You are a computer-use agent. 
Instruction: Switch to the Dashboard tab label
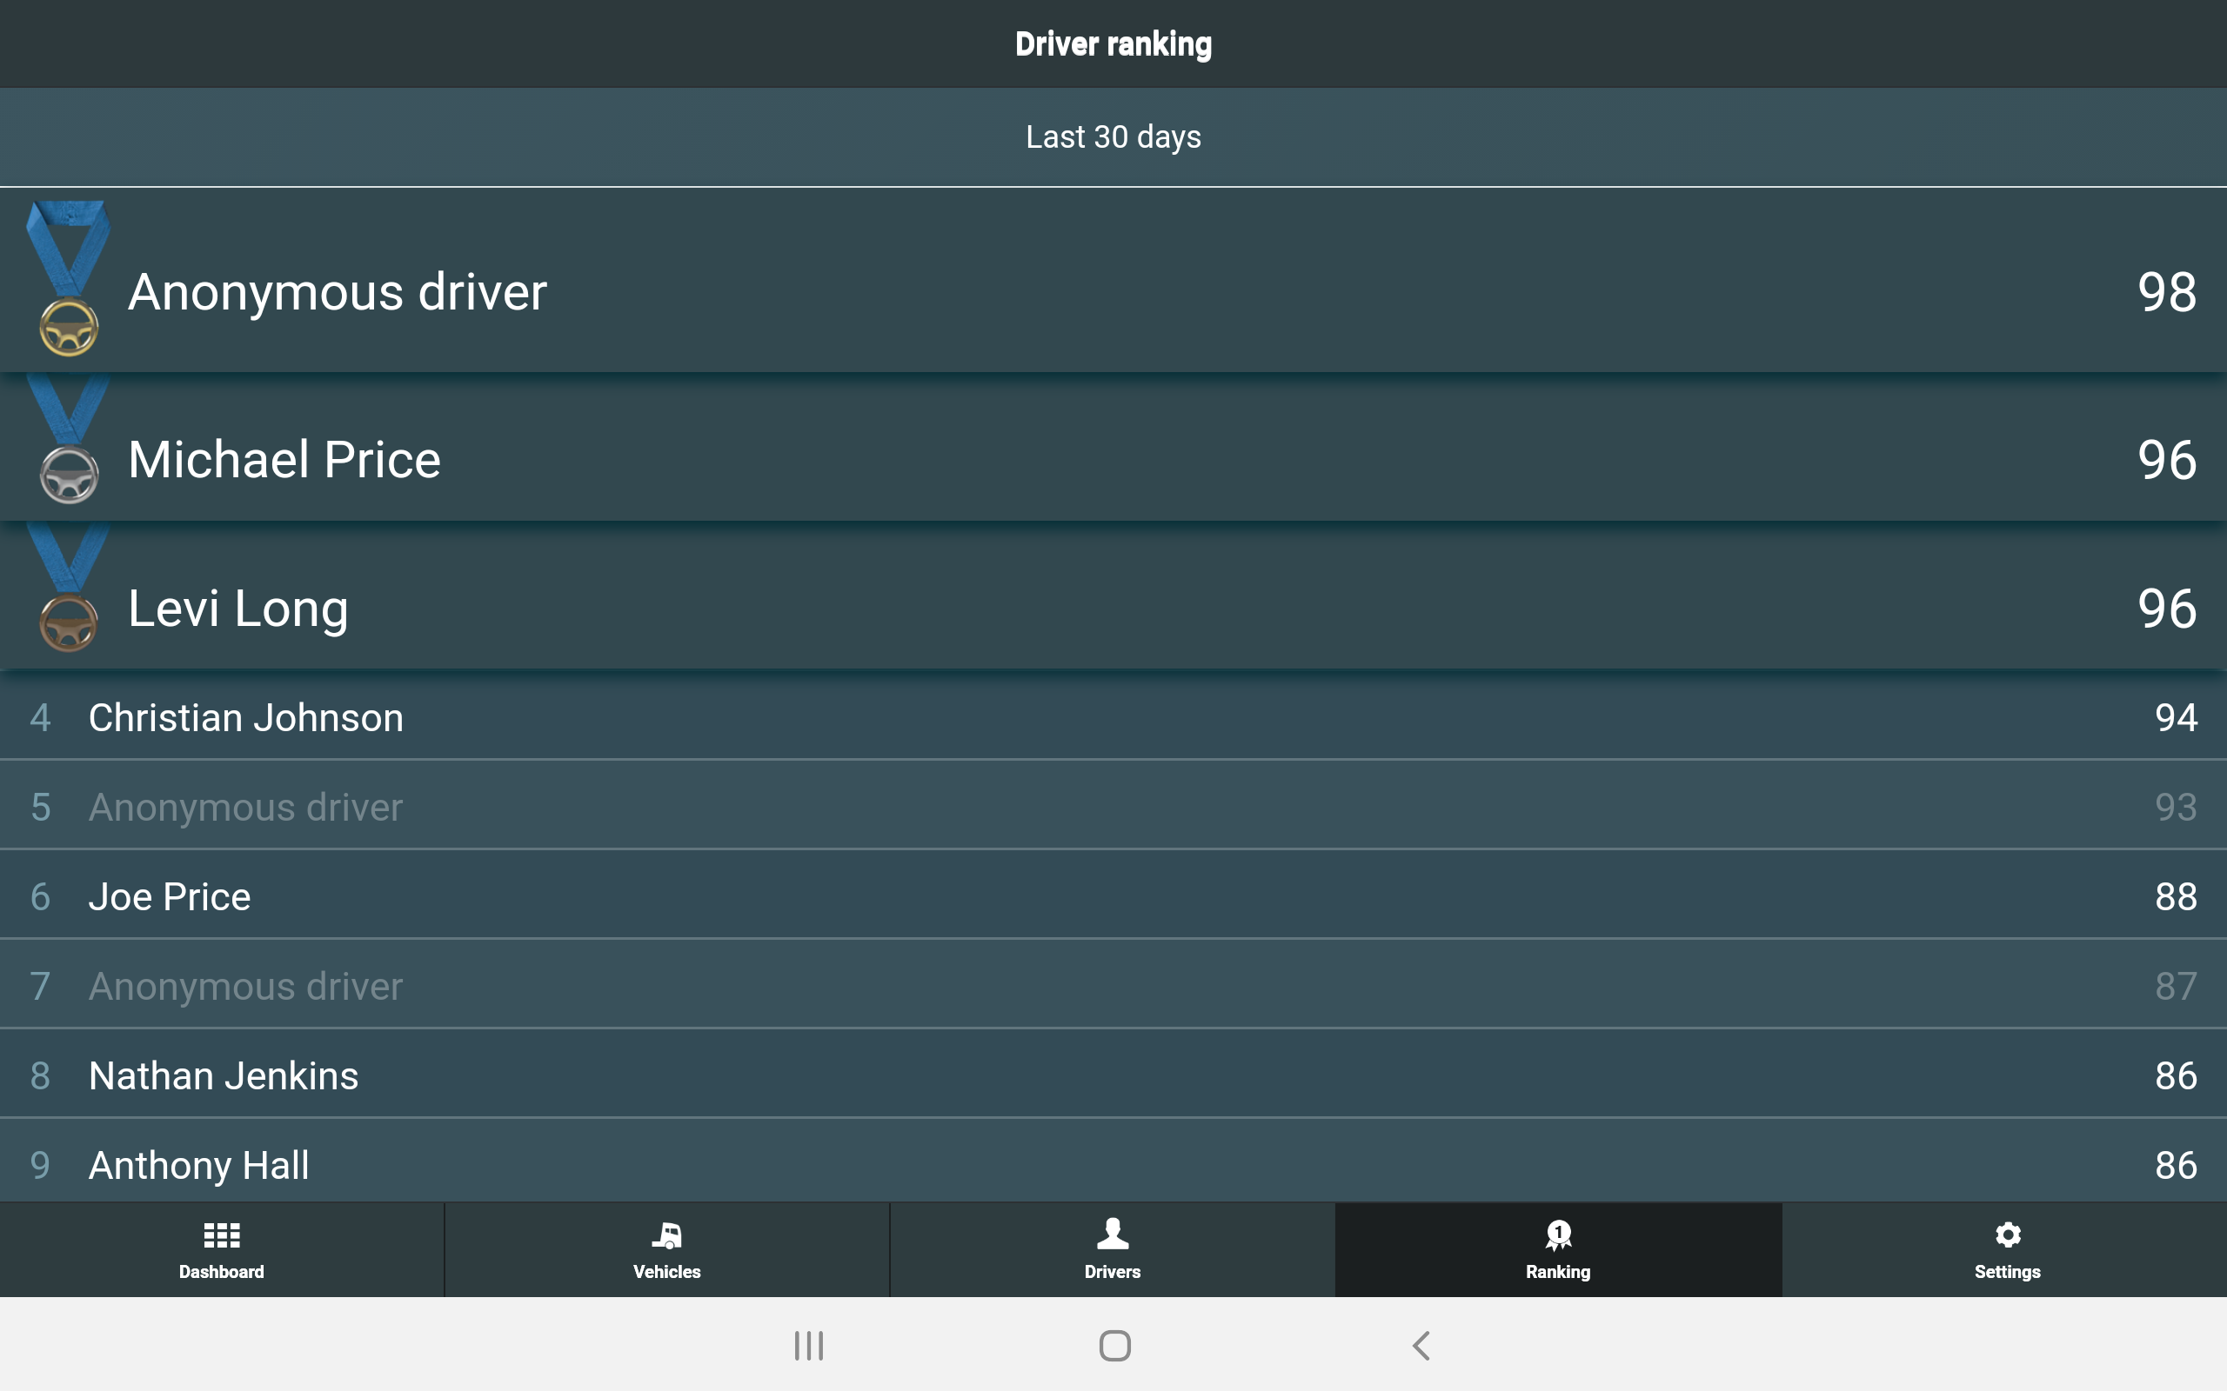[x=221, y=1271]
